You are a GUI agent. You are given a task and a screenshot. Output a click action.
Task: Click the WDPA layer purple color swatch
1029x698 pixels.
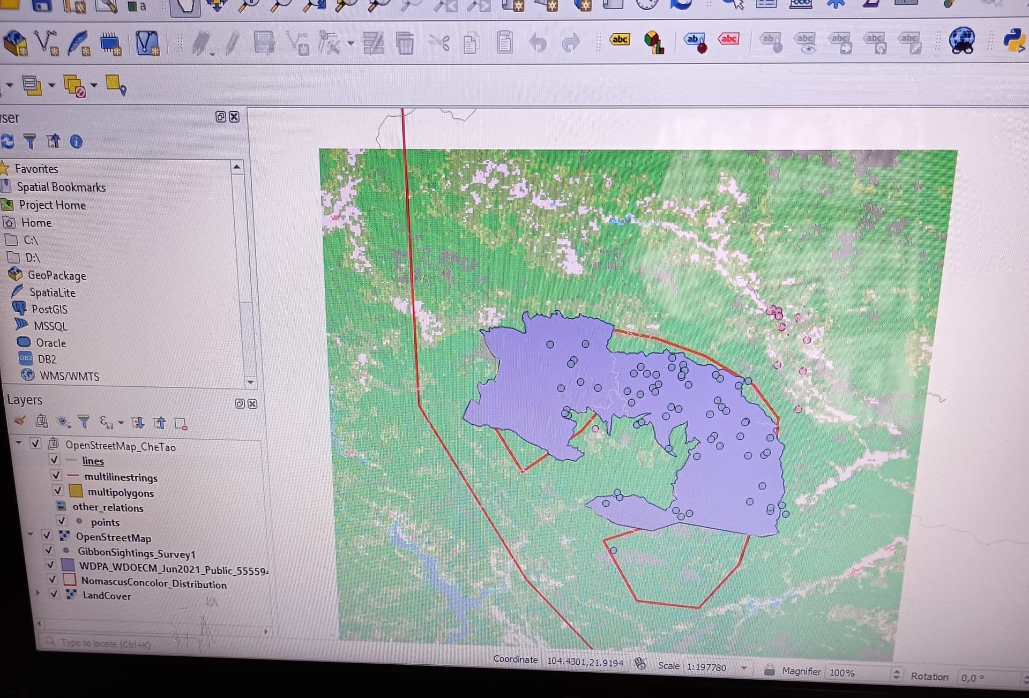[68, 565]
